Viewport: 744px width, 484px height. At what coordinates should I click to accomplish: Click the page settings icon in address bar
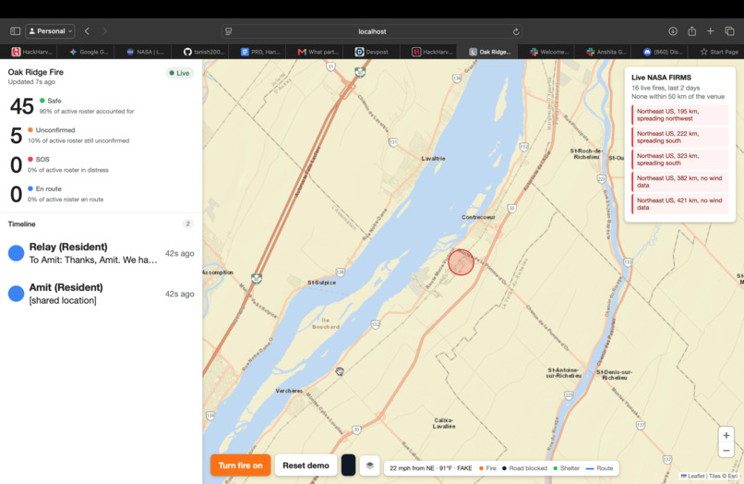coord(229,31)
